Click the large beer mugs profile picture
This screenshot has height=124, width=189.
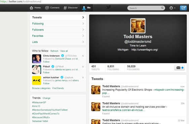[138, 26]
